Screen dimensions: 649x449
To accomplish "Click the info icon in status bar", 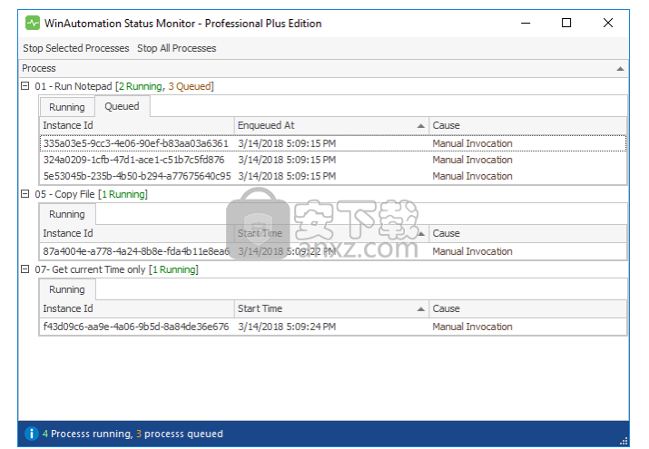I will coord(32,434).
